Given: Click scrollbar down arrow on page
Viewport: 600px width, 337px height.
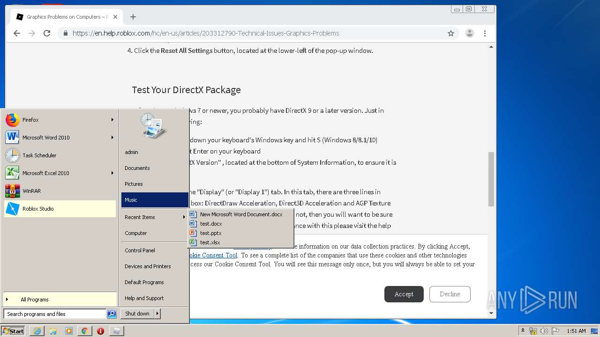Looking at the screenshot, I should pos(491,313).
